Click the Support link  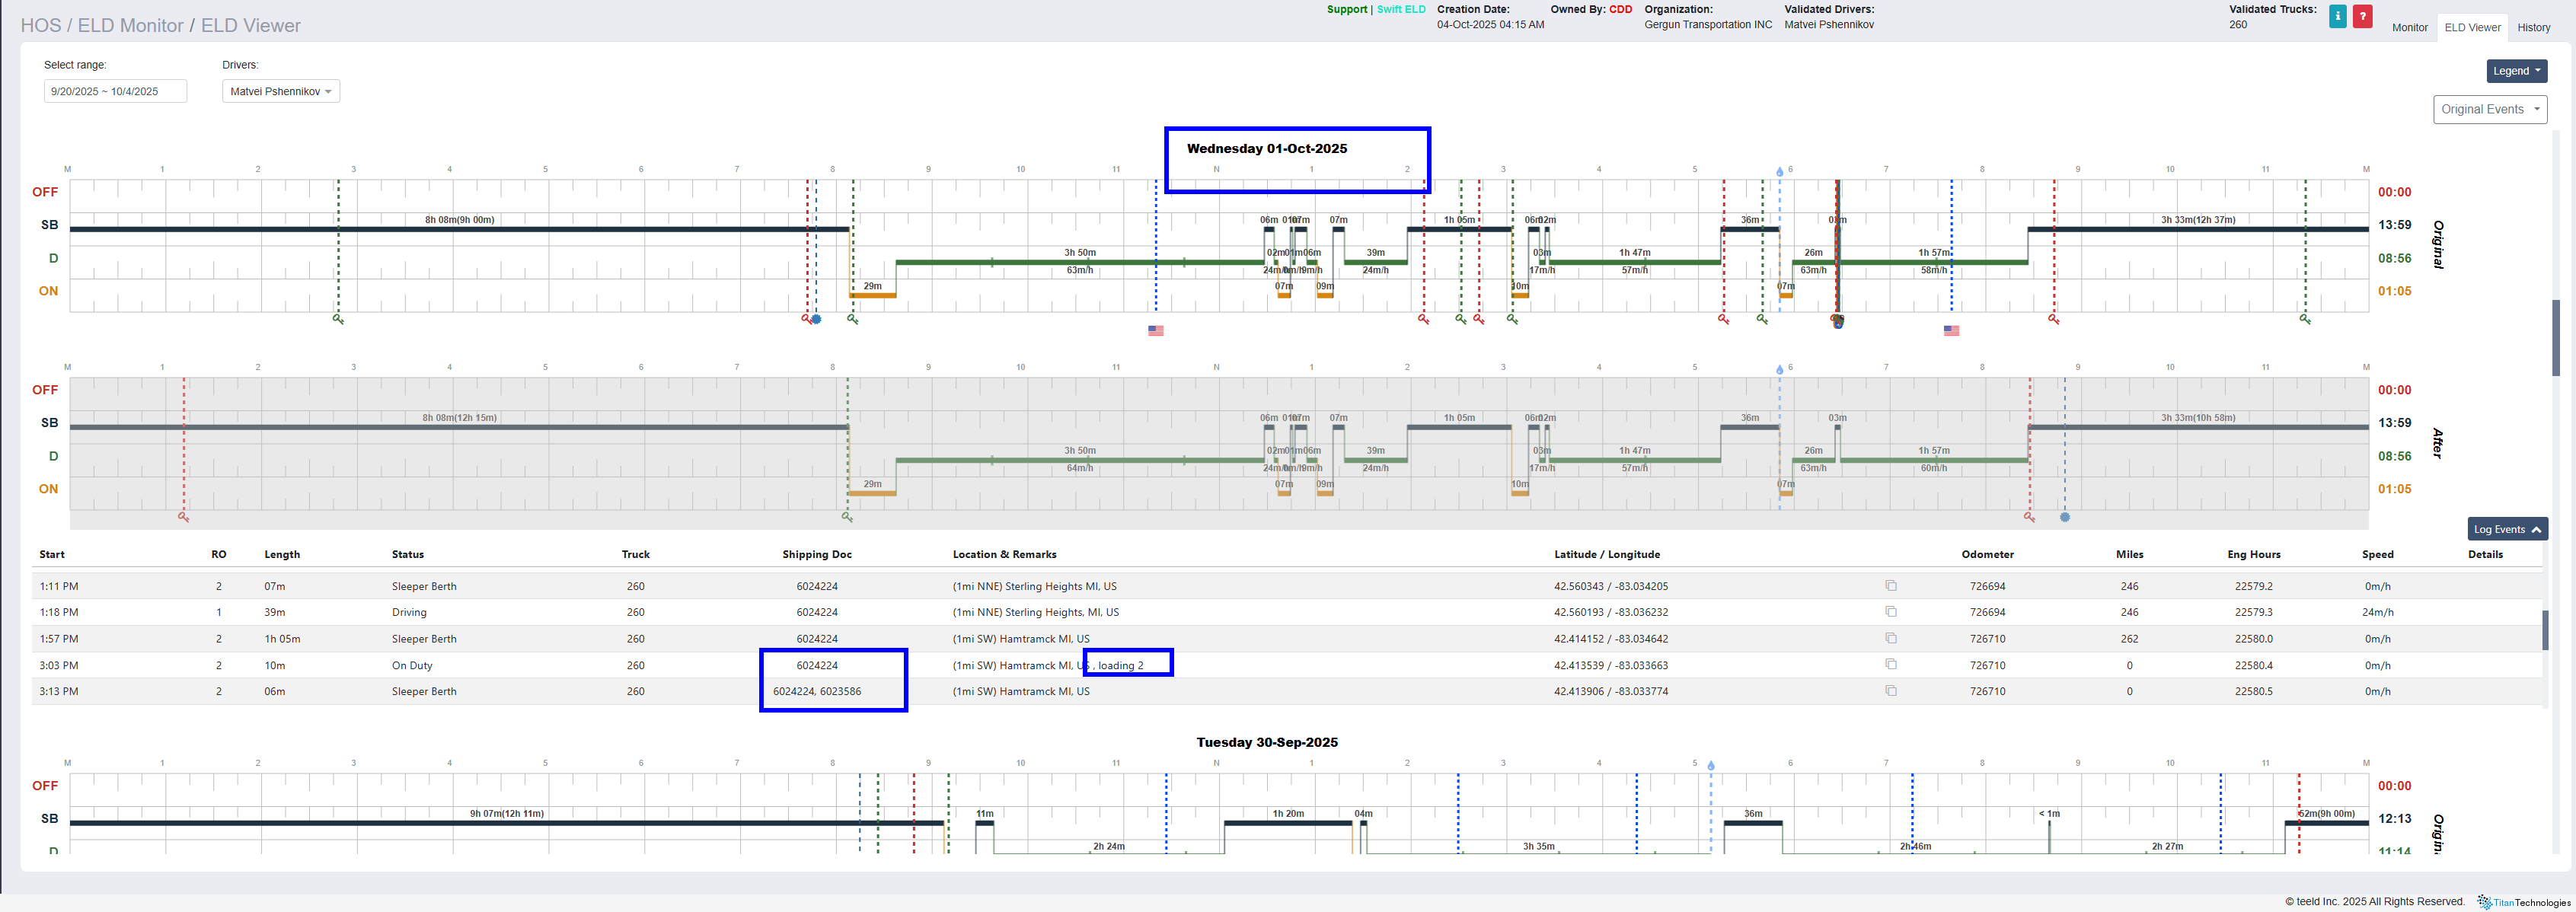(1346, 9)
